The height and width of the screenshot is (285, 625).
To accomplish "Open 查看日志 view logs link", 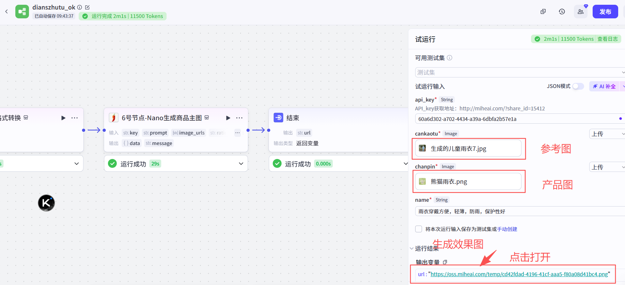I will pyautogui.click(x=608, y=39).
